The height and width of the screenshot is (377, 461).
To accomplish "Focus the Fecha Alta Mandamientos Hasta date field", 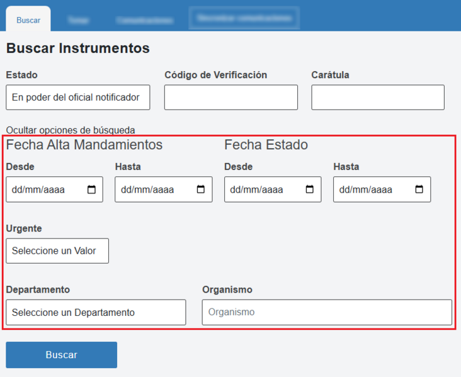I will tap(164, 189).
